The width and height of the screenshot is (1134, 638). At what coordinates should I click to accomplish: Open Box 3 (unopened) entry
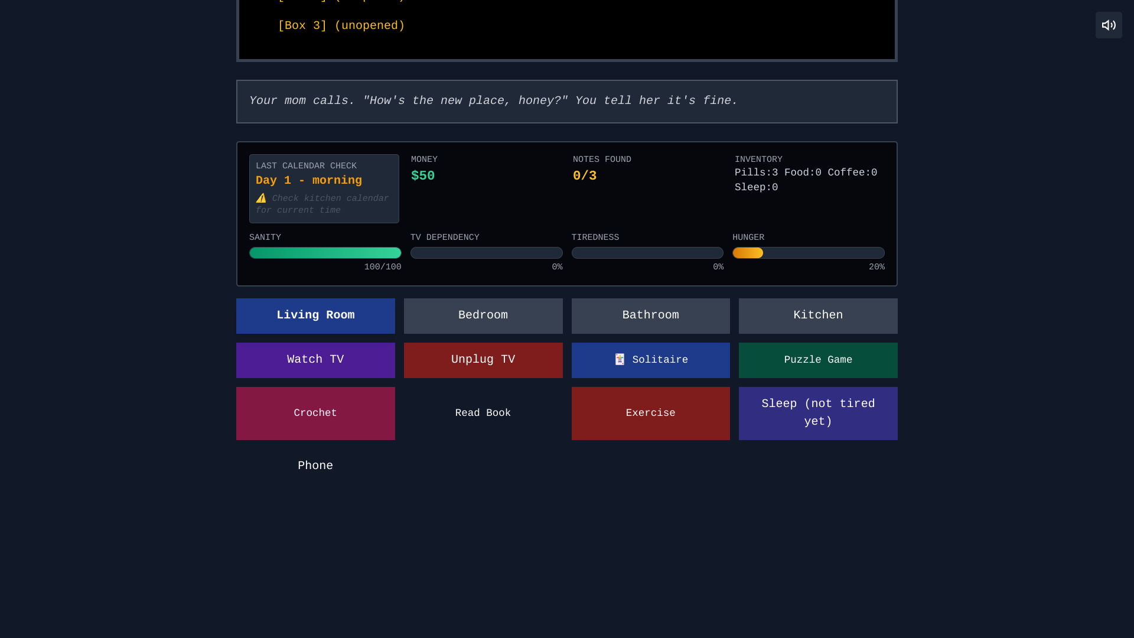341,26
